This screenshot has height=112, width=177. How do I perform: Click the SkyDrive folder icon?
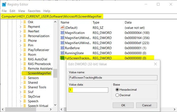click(25, 96)
